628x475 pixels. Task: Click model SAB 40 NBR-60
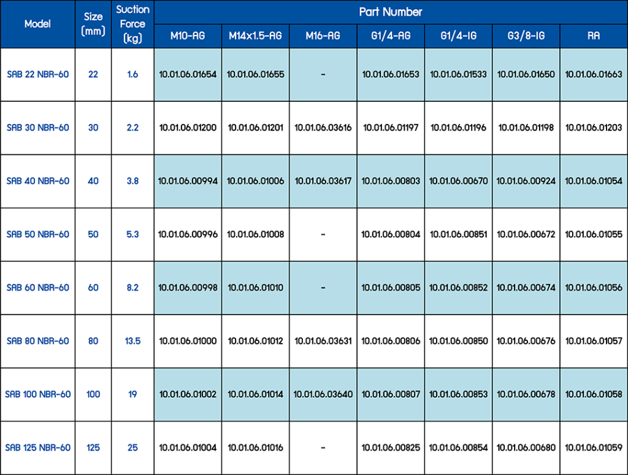[x=37, y=181]
